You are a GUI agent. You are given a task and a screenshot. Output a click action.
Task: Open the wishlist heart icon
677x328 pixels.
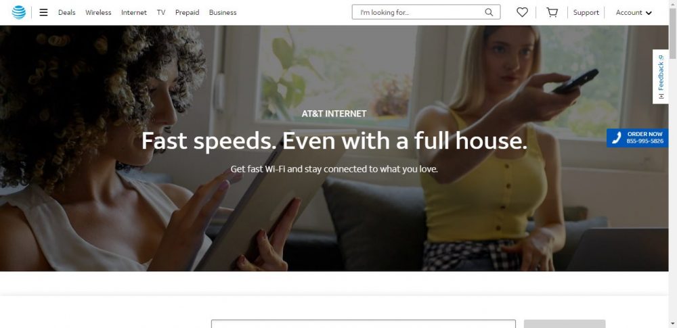click(522, 13)
